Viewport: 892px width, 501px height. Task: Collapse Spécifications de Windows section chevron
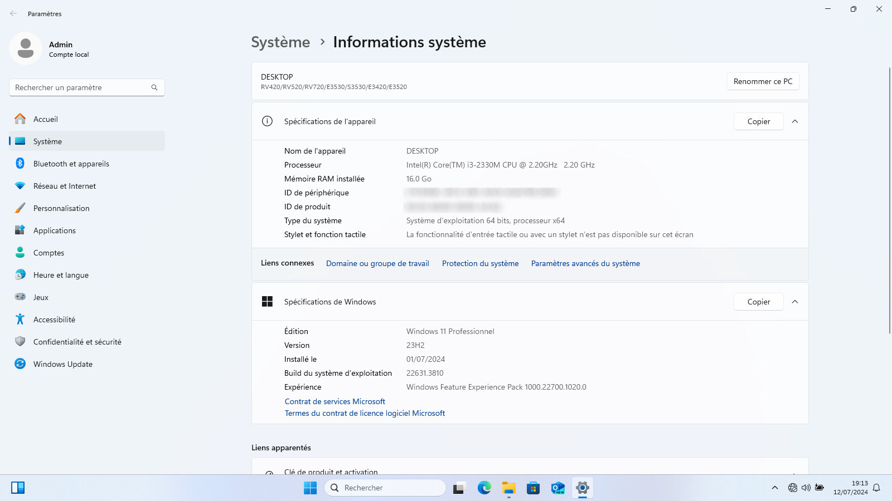795,302
